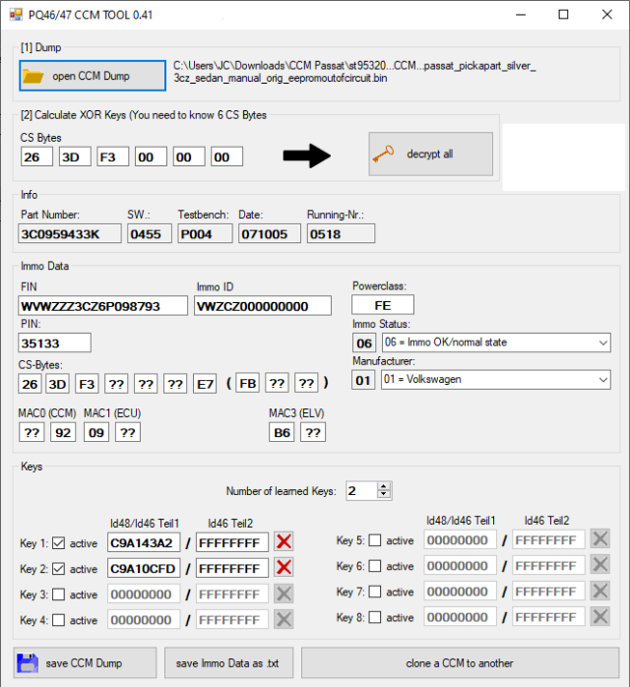Click the Immo Status code field 06
The height and width of the screenshot is (687, 630).
364,343
